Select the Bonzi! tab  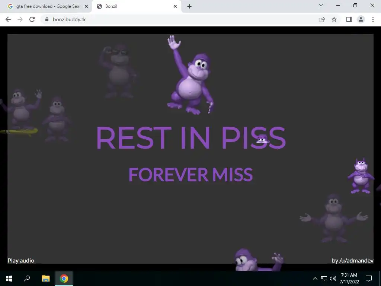[136, 6]
